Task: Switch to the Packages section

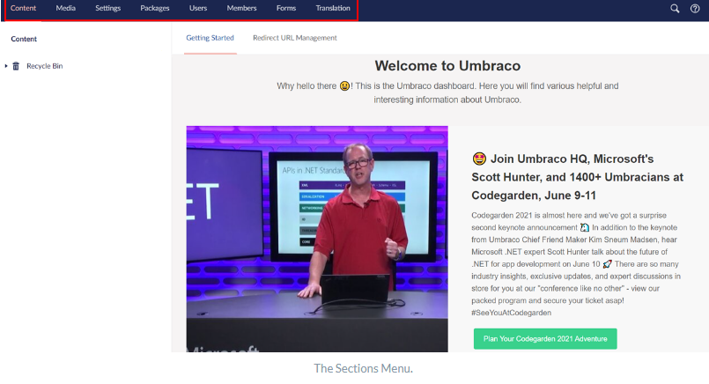Action: pyautogui.click(x=155, y=8)
